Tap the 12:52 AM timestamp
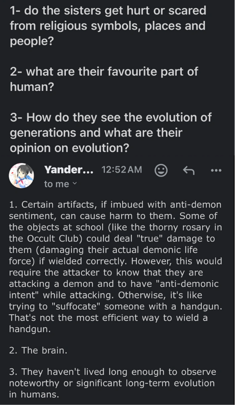The height and width of the screenshot is (405, 235). tap(121, 170)
